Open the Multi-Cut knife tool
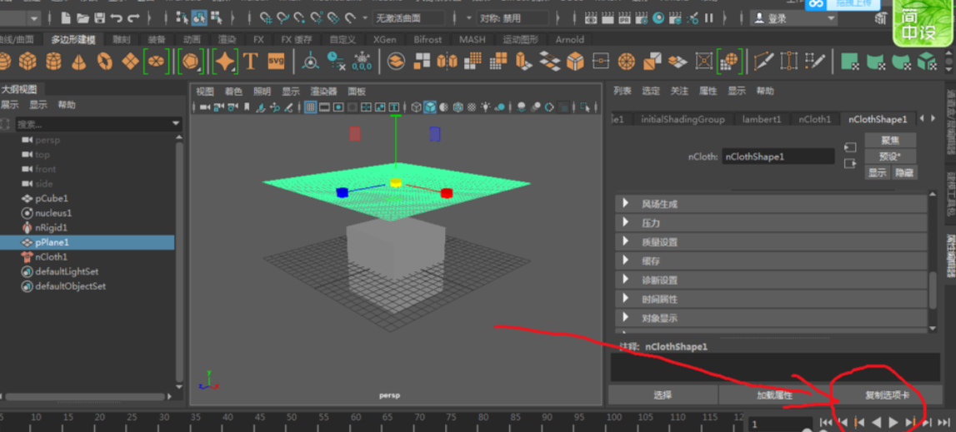Image resolution: width=956 pixels, height=432 pixels. pyautogui.click(x=763, y=61)
